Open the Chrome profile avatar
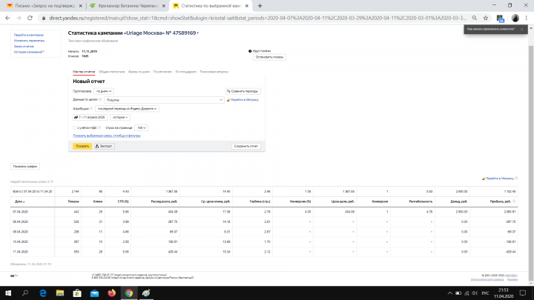This screenshot has width=534, height=300. tap(515, 18)
